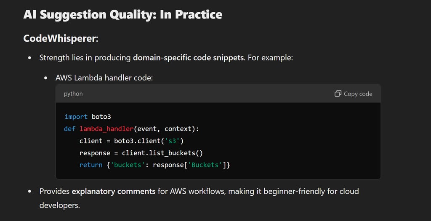Click the "(event, context):" parameters in code
Screen dimensions: 431x221
(166, 129)
